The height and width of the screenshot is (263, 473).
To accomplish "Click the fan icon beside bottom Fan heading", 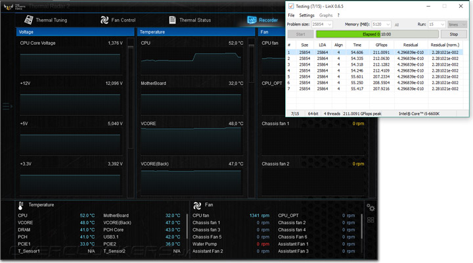I will pos(197,205).
